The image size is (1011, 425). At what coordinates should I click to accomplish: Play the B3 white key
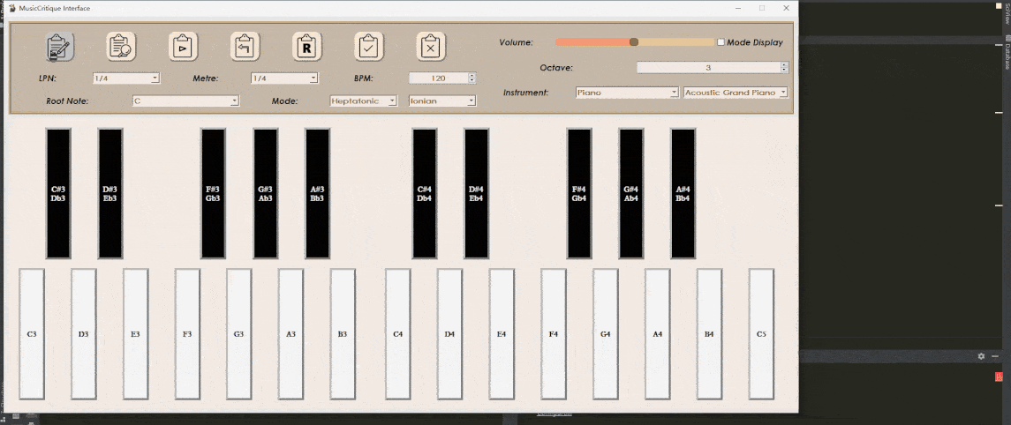point(343,334)
